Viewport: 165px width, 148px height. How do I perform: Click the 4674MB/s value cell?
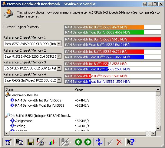pos(82,100)
